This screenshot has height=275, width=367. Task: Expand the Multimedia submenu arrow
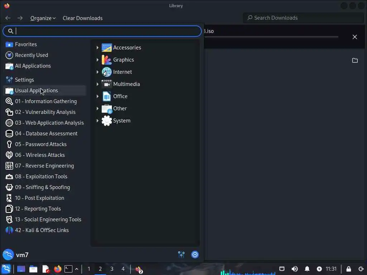97,84
